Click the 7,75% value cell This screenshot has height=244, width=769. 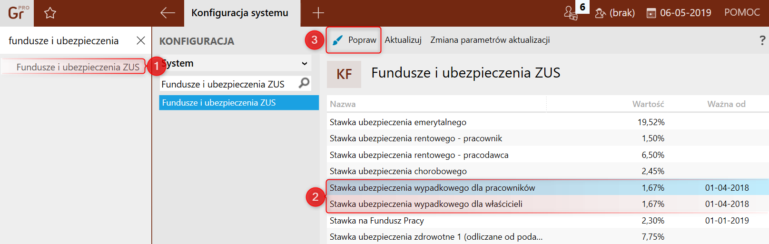pos(653,237)
